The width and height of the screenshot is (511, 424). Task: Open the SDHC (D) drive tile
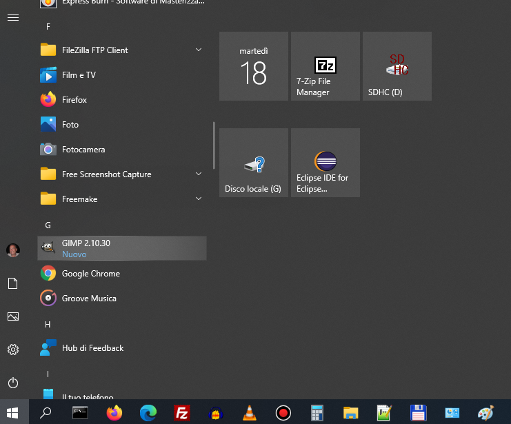[397, 66]
